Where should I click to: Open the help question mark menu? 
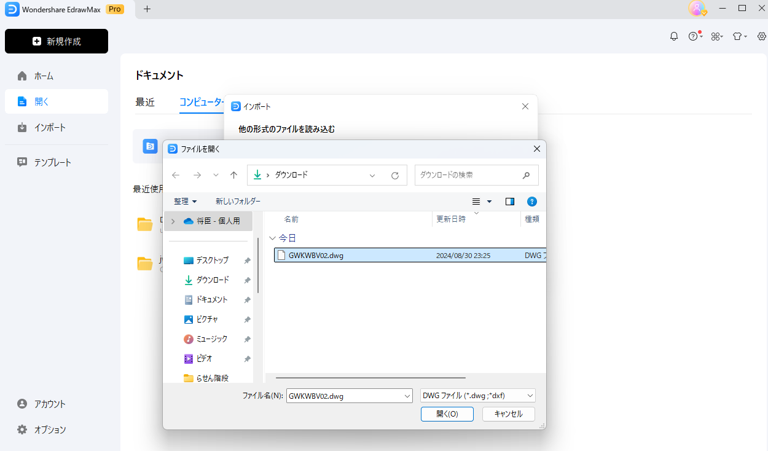pyautogui.click(x=695, y=36)
